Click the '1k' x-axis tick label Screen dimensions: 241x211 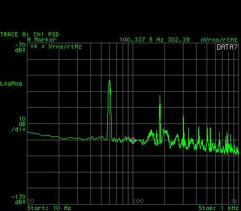(235, 201)
